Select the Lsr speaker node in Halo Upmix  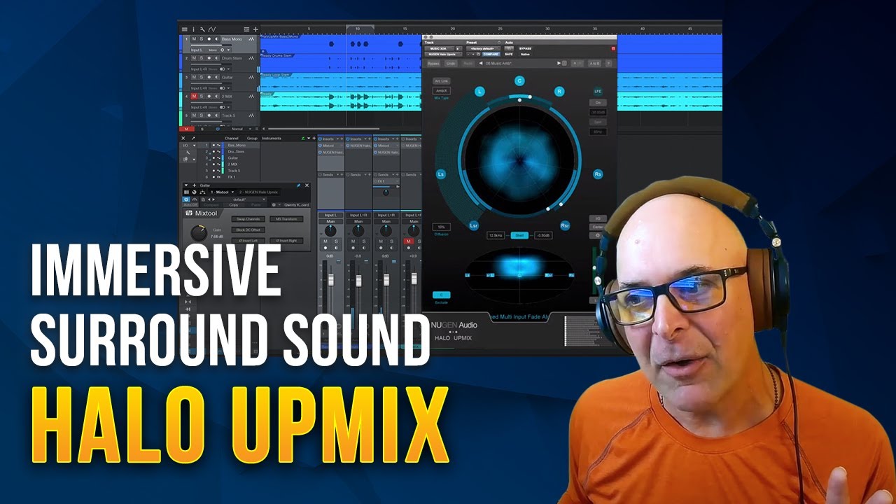474,225
